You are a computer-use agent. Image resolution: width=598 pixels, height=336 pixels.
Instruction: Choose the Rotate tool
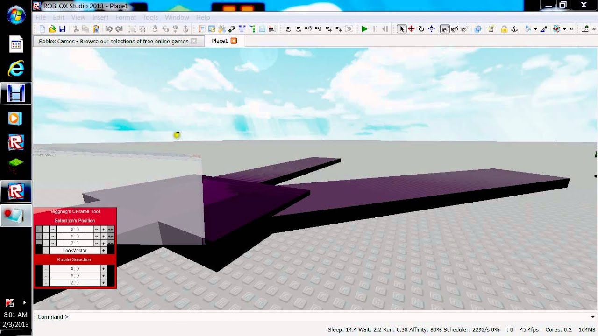(x=421, y=29)
